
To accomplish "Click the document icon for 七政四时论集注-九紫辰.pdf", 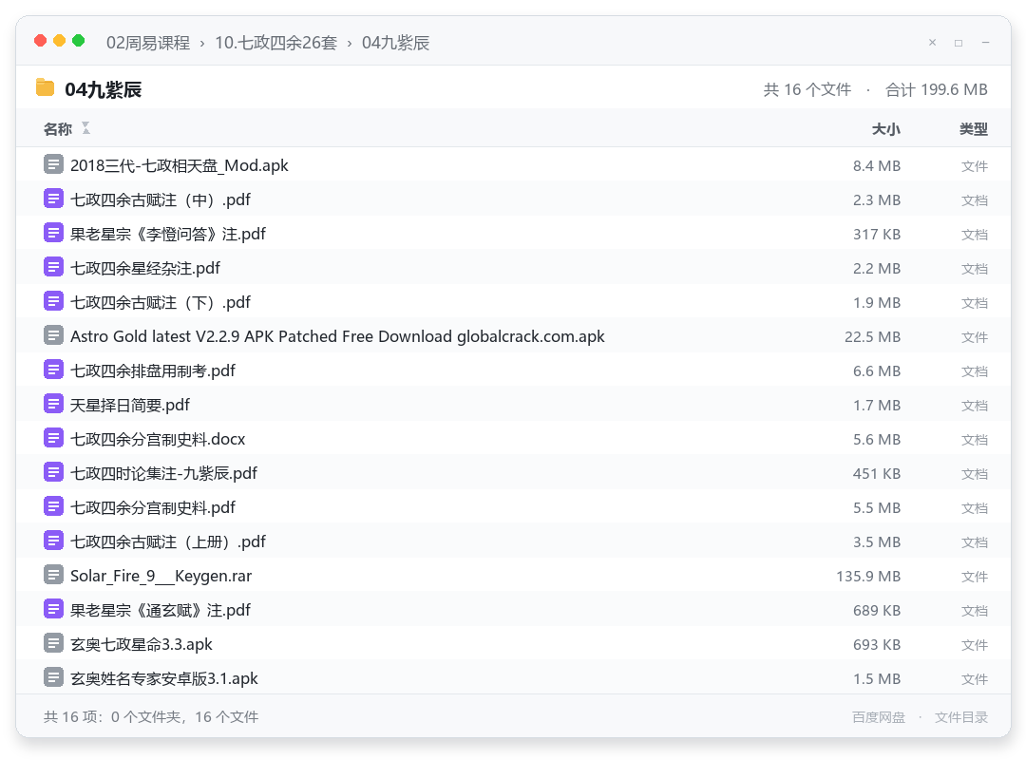I will pos(53,472).
